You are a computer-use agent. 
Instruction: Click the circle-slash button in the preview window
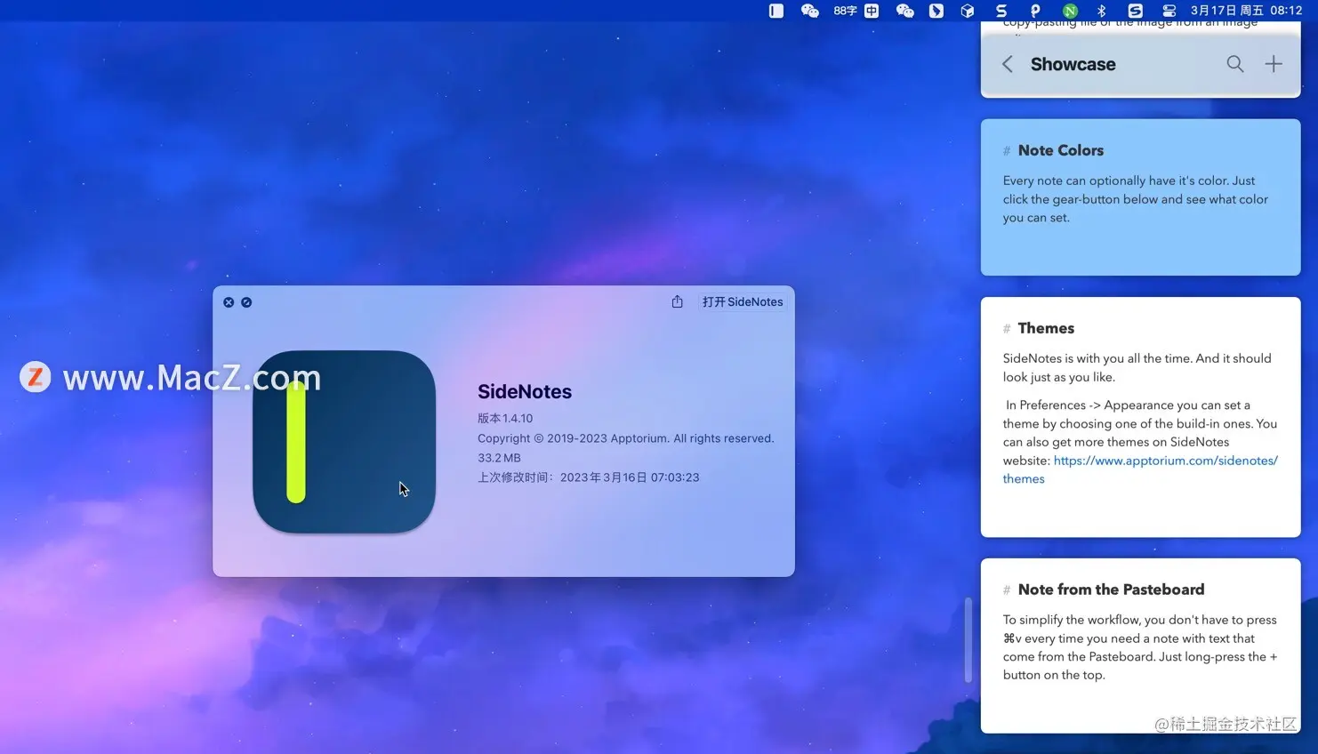[x=246, y=302]
